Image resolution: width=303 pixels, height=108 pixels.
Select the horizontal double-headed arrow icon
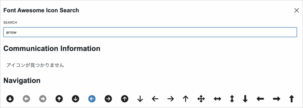(217, 99)
